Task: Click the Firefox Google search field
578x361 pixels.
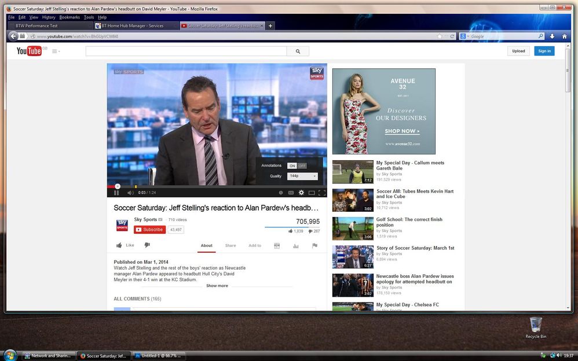Action: click(x=503, y=36)
